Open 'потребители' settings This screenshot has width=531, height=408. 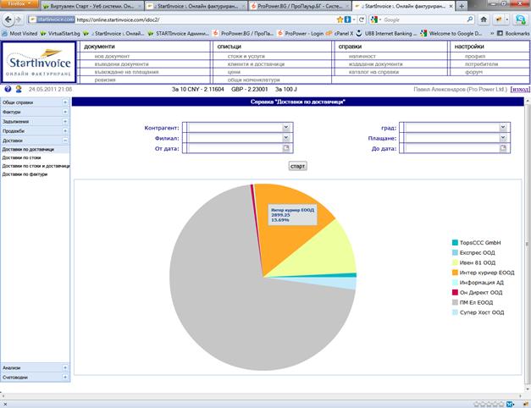tap(481, 64)
